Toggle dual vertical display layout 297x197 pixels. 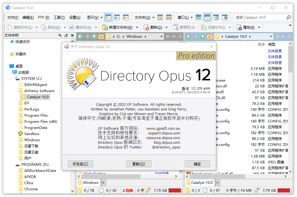207,18
